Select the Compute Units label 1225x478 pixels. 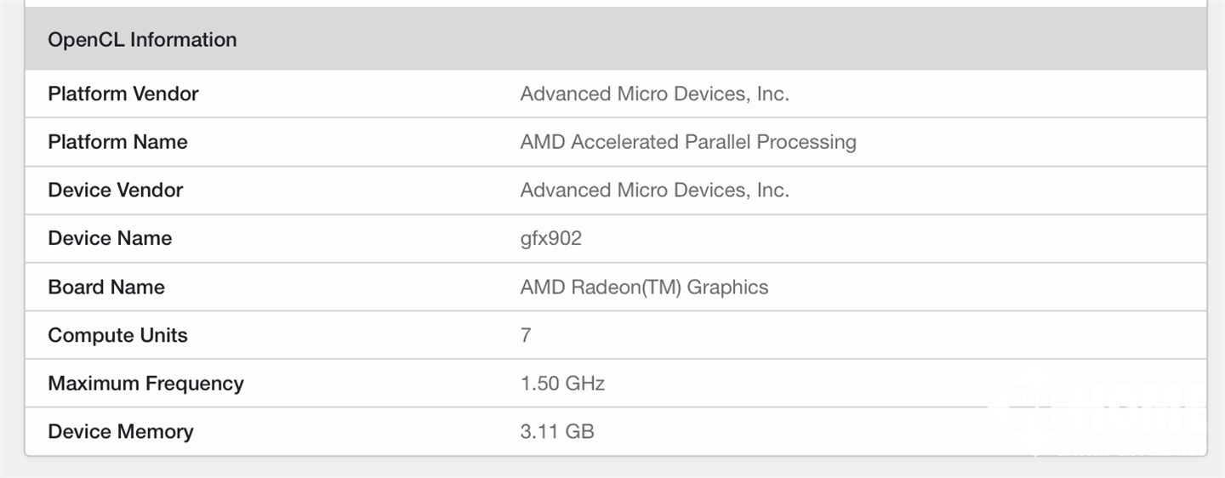(117, 336)
